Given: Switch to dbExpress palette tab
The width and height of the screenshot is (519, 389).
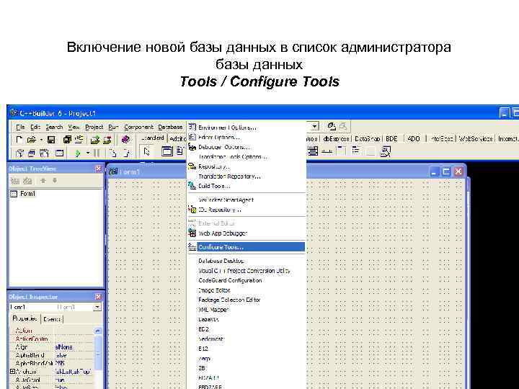Looking at the screenshot, I should (x=336, y=139).
